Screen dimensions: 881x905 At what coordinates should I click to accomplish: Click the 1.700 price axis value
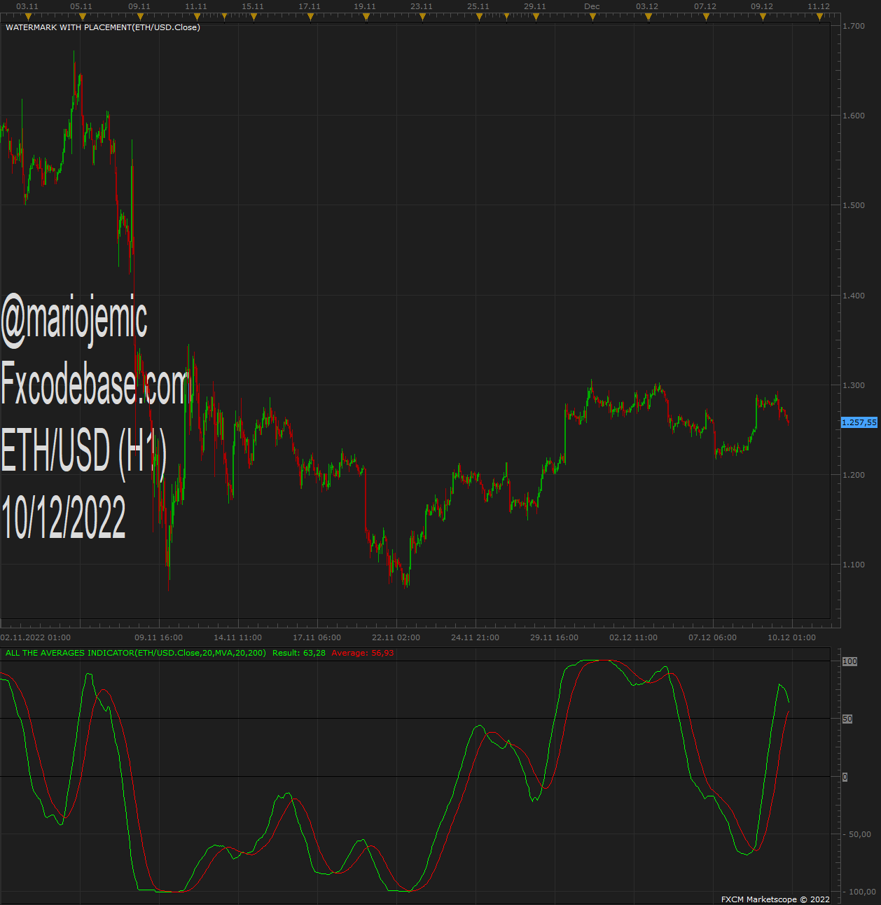tap(854, 26)
